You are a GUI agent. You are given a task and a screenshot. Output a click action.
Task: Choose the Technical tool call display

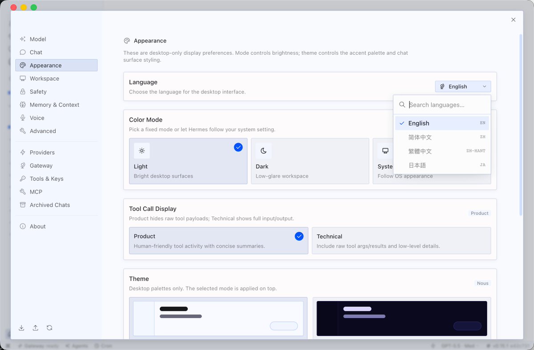[x=401, y=241]
